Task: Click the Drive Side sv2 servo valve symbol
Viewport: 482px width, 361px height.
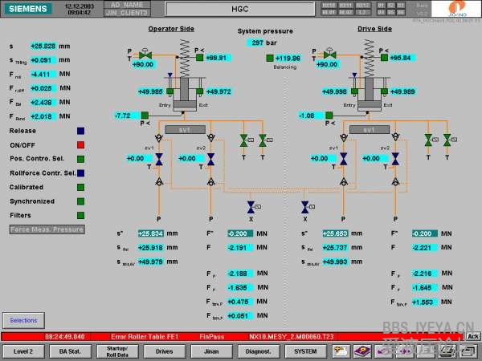Action: 395,160
